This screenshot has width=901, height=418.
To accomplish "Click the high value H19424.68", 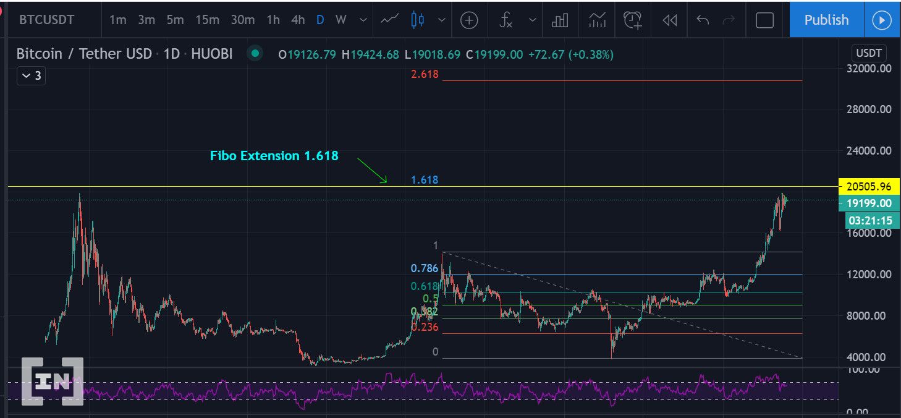I will tap(370, 54).
